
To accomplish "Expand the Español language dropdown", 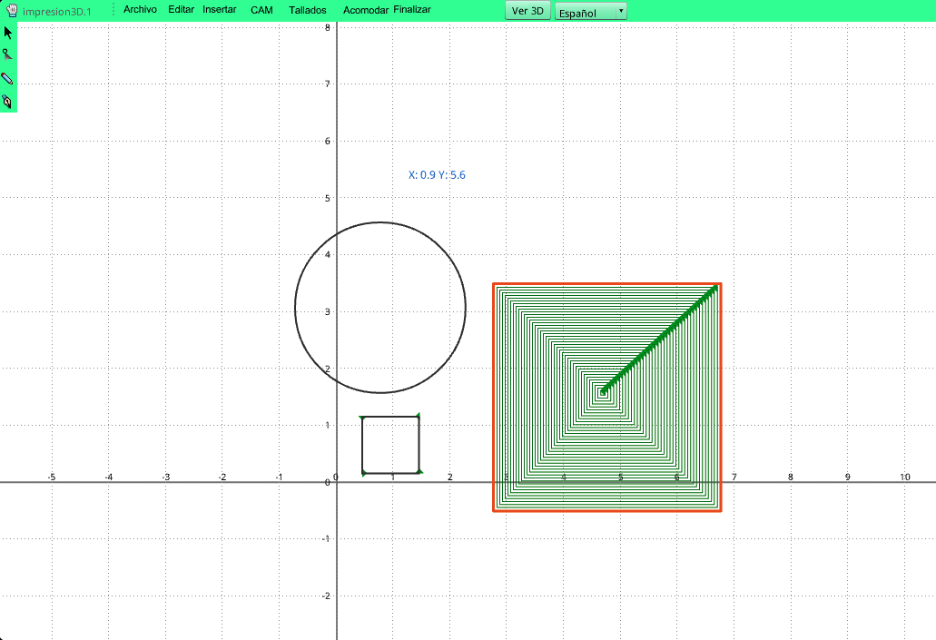I will [x=591, y=12].
